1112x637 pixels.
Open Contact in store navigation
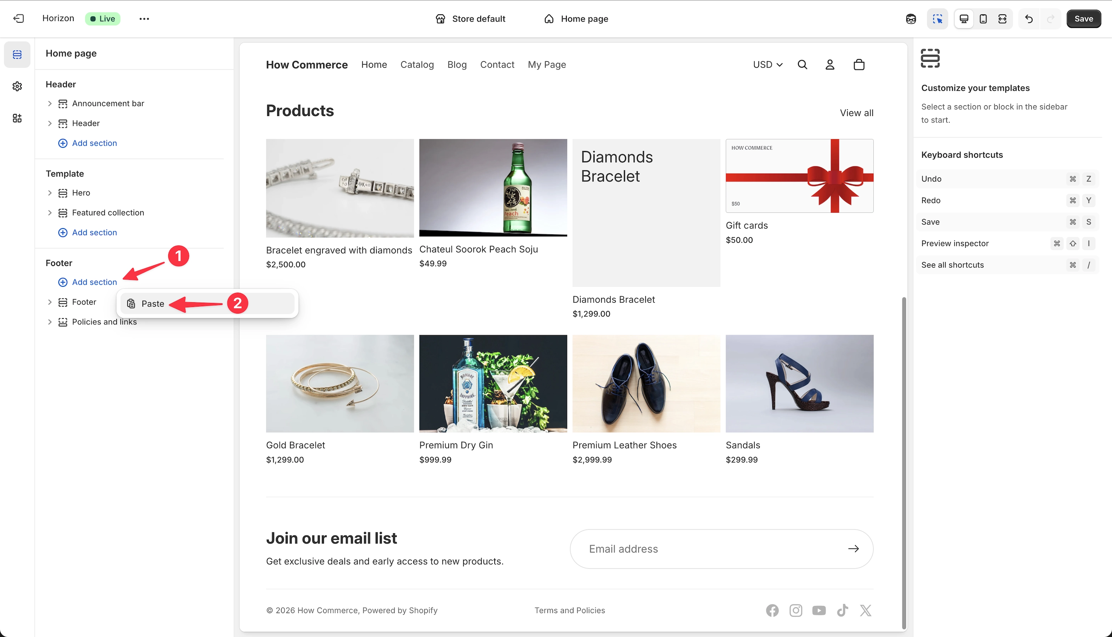tap(497, 65)
